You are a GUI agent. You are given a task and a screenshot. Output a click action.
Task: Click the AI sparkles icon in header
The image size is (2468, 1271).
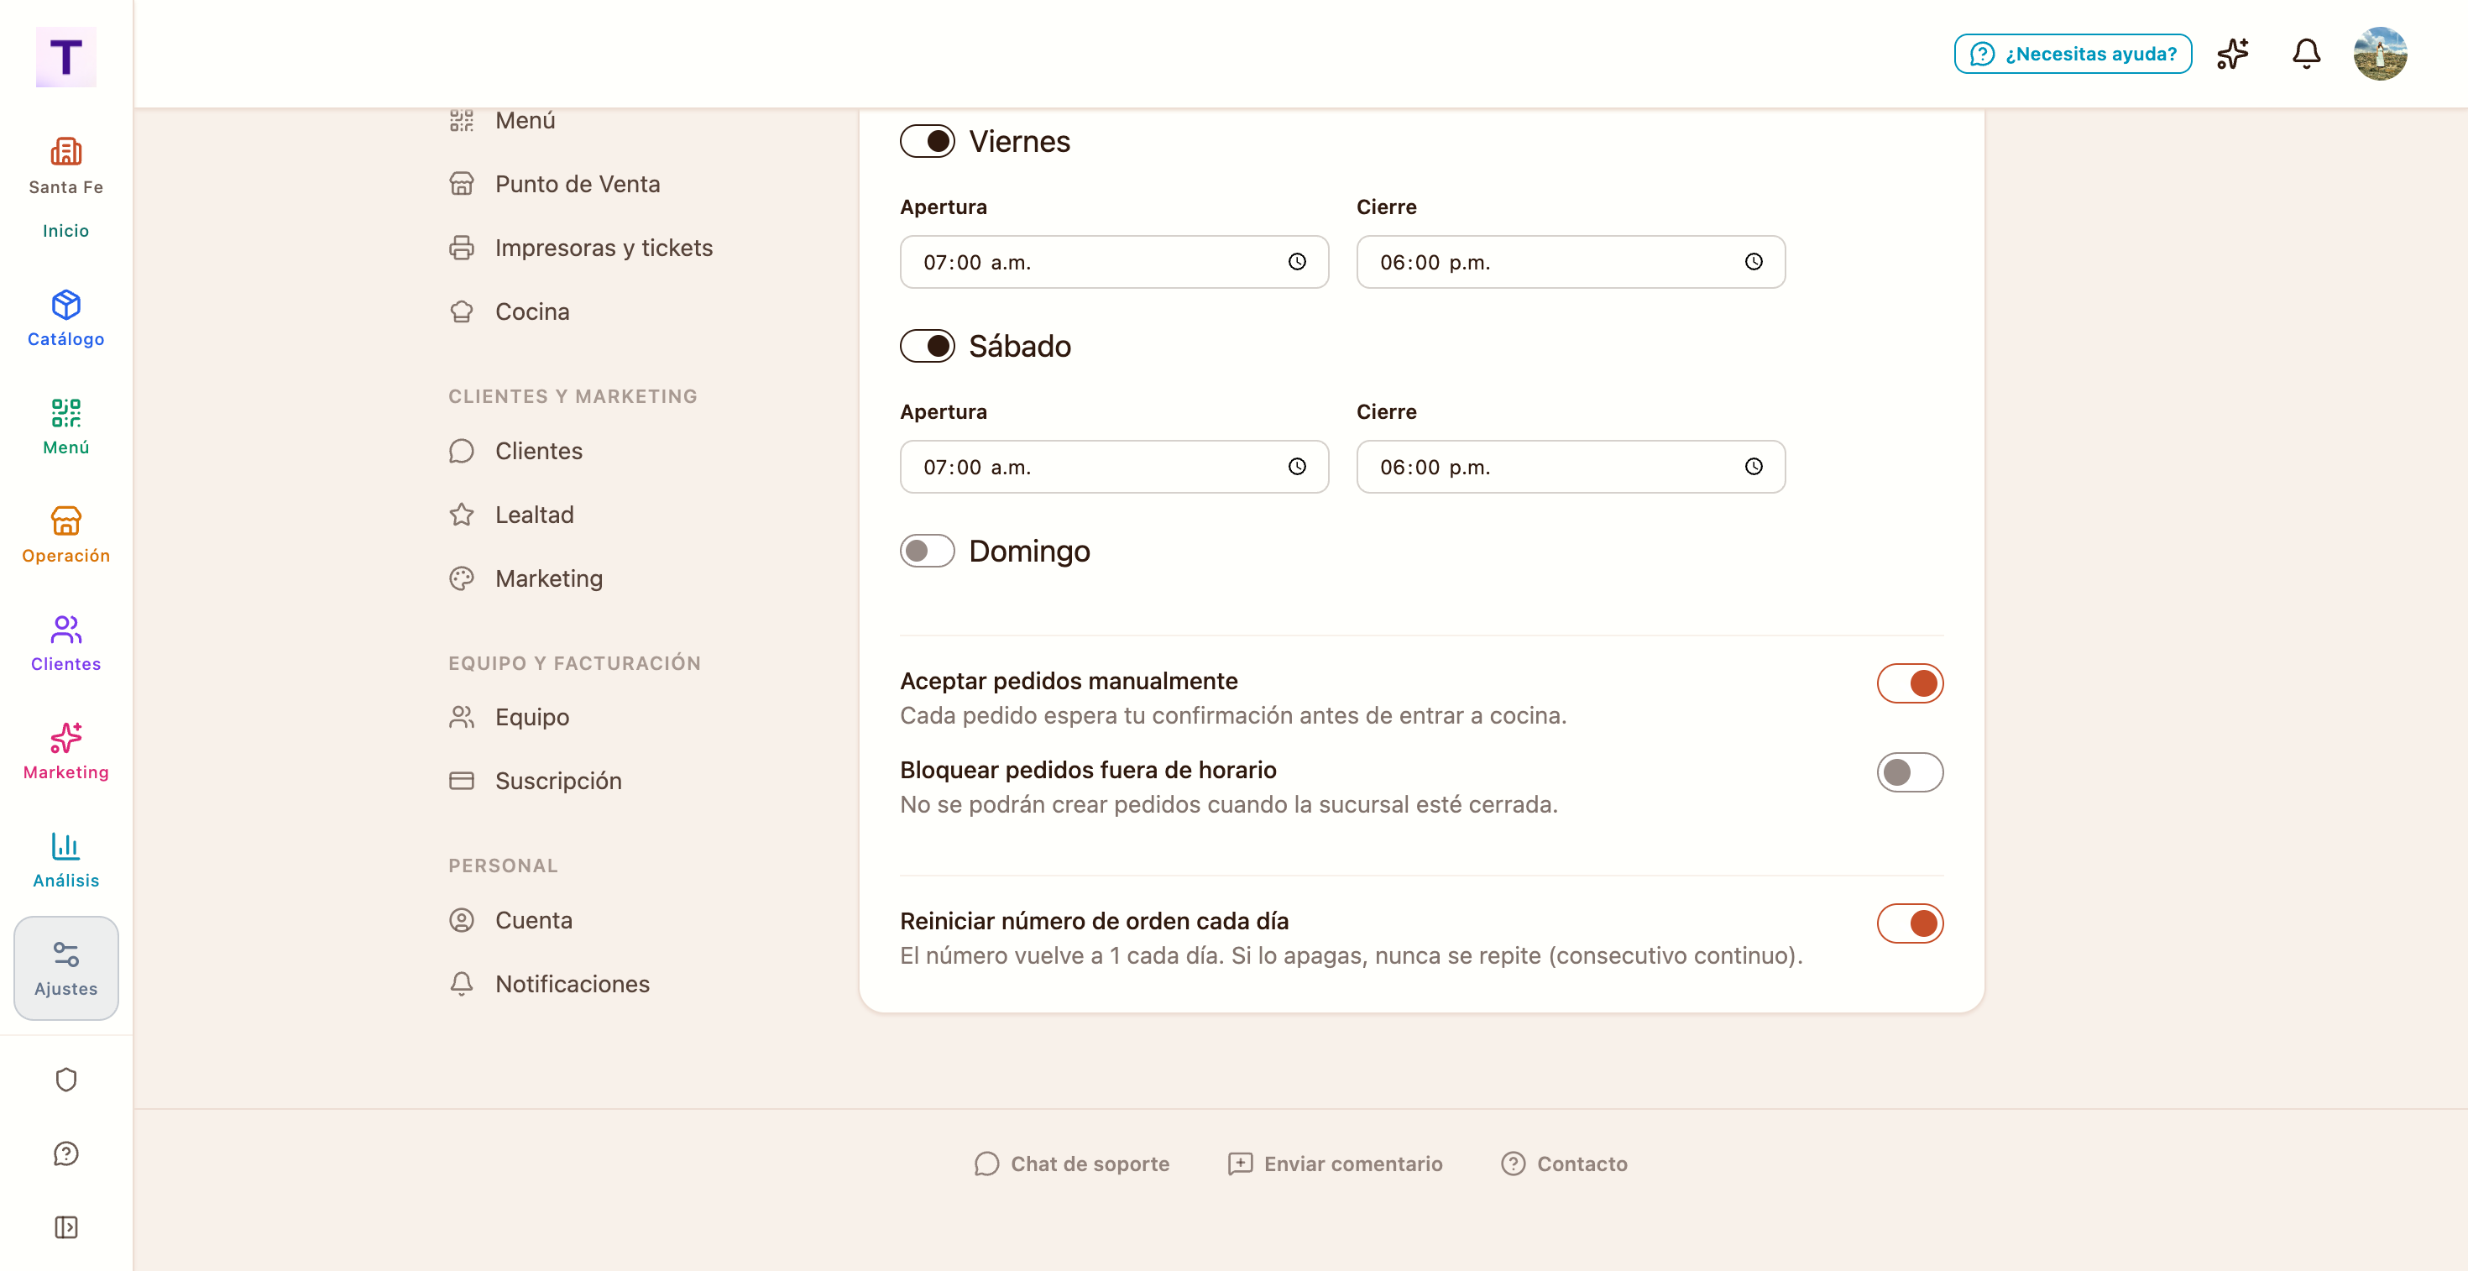pyautogui.click(x=2232, y=54)
